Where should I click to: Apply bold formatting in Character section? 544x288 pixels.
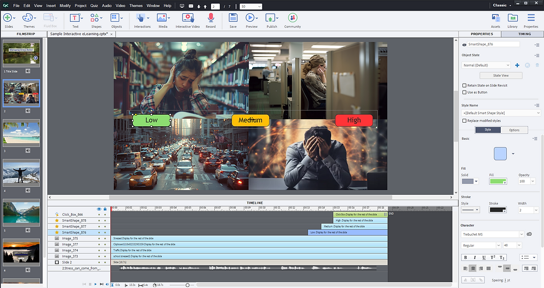pyautogui.click(x=466, y=257)
